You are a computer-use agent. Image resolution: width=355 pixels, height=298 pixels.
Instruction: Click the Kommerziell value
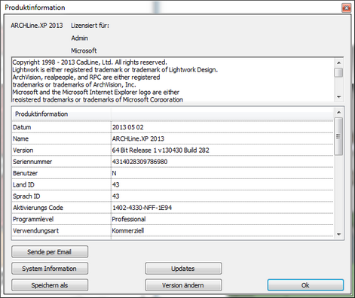point(128,231)
